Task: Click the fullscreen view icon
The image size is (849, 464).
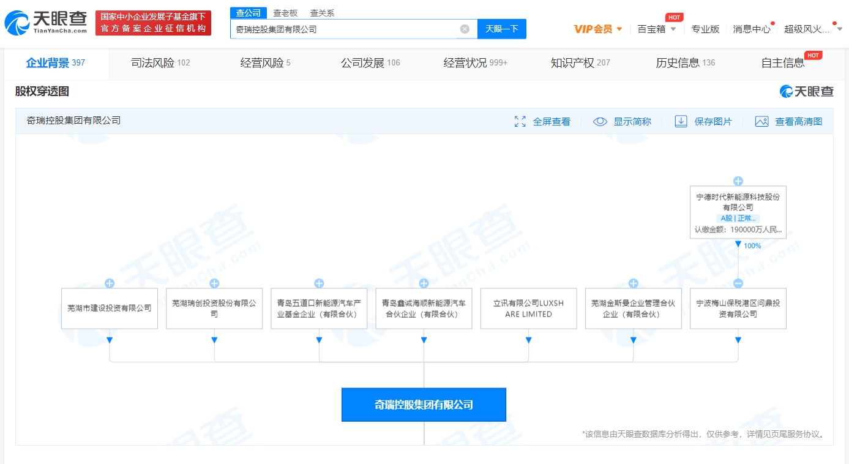Action: [520, 121]
